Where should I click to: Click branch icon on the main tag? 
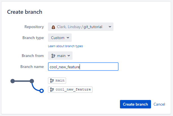tap(52, 81)
